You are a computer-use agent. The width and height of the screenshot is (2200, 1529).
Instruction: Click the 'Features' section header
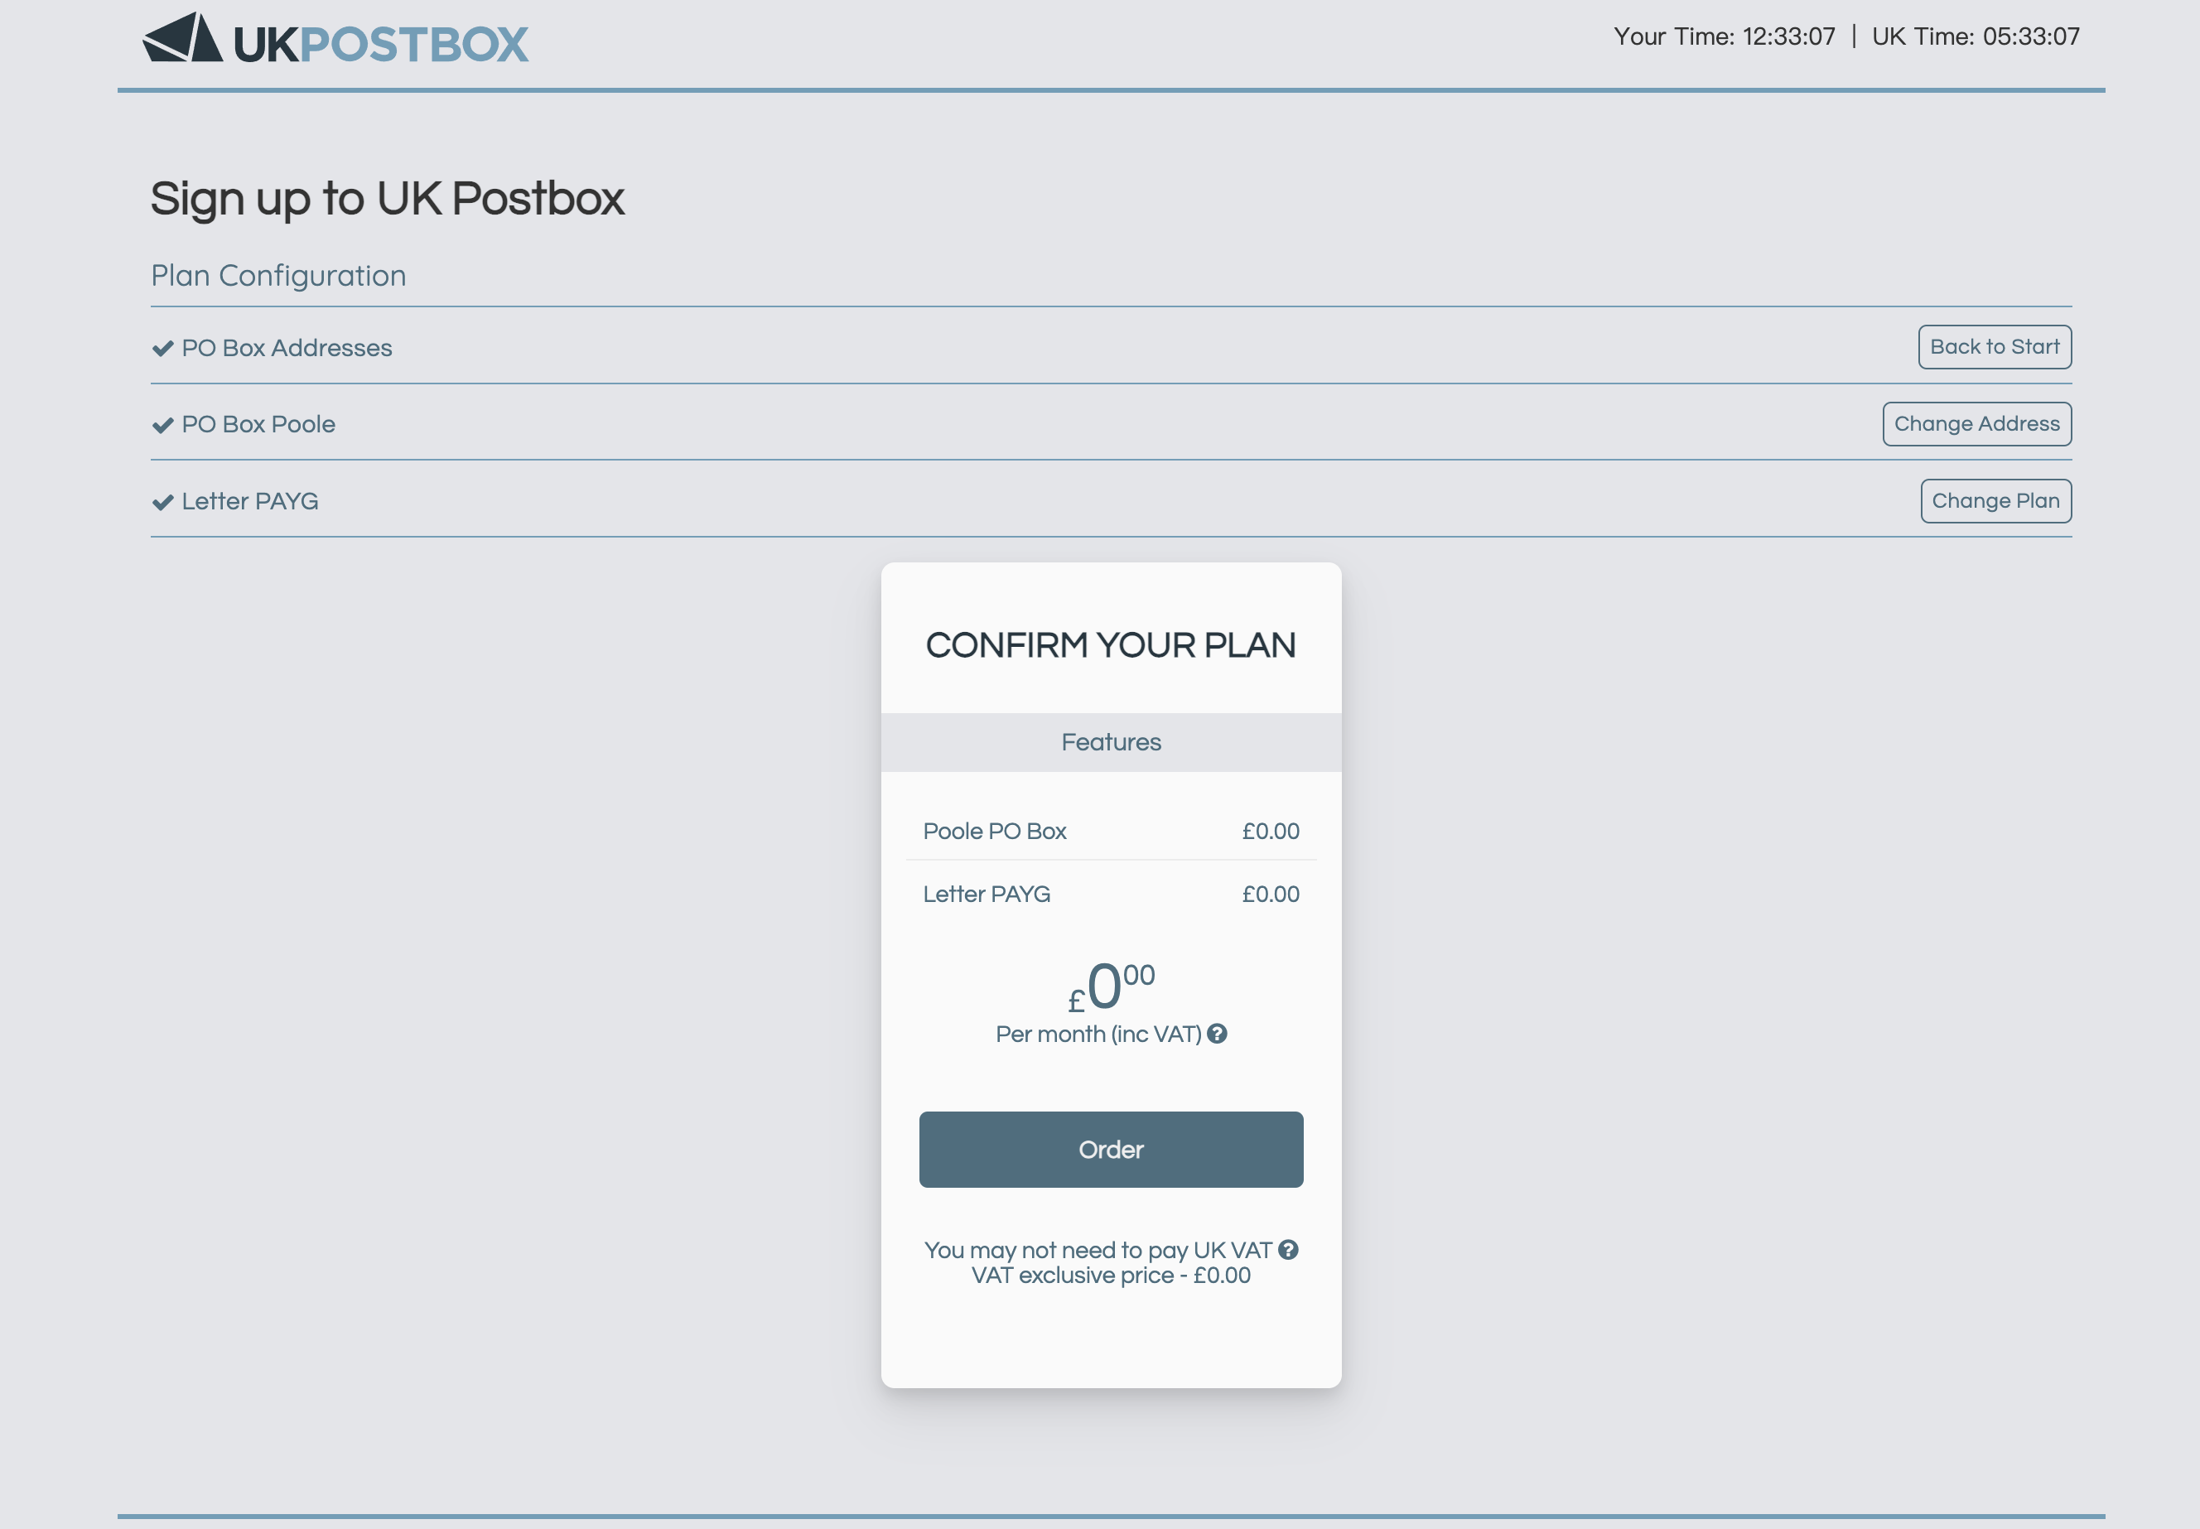click(x=1111, y=742)
